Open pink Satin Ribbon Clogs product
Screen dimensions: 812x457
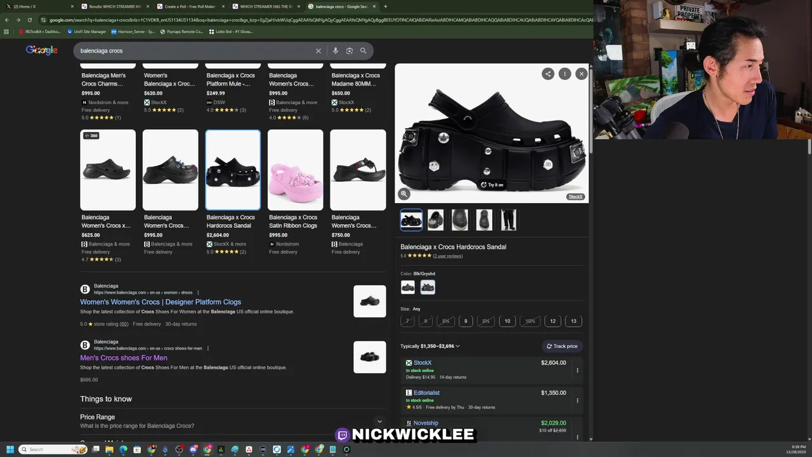tap(295, 170)
